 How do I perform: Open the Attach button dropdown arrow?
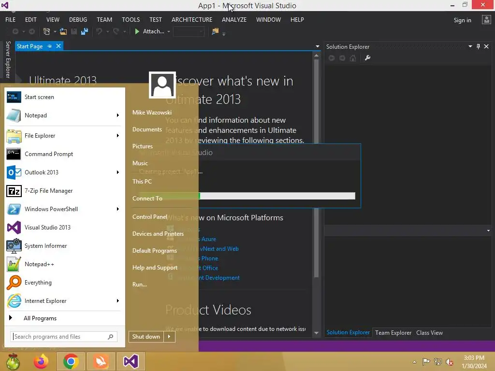tap(169, 31)
